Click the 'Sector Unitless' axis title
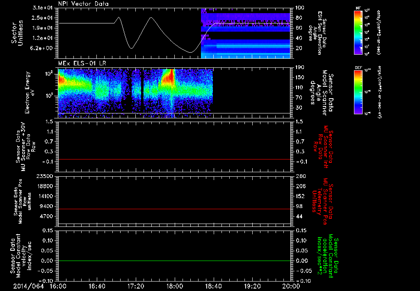 (x=17, y=33)
